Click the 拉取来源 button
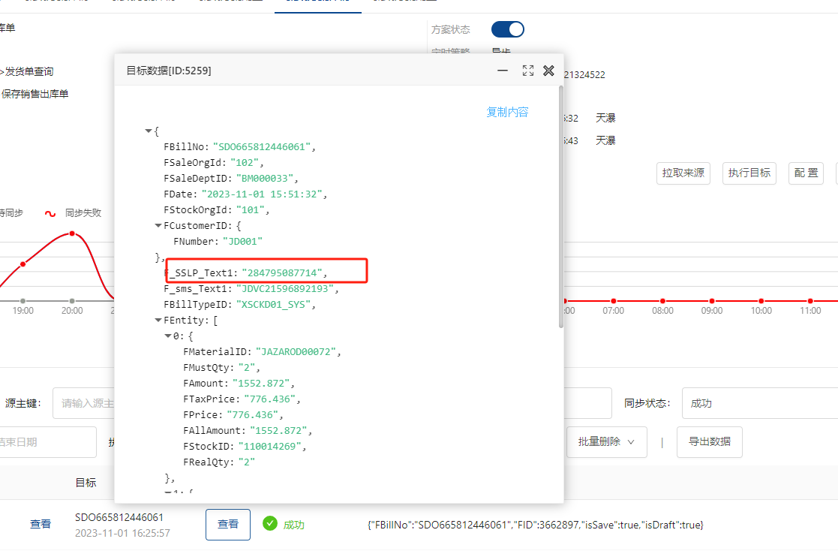838x557 pixels. tap(683, 173)
